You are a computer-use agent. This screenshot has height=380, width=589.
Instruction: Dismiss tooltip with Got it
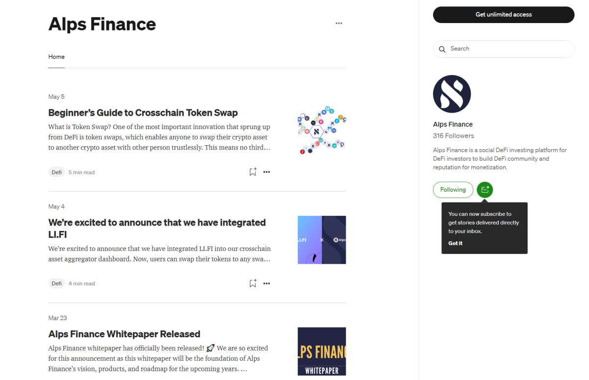(x=455, y=243)
